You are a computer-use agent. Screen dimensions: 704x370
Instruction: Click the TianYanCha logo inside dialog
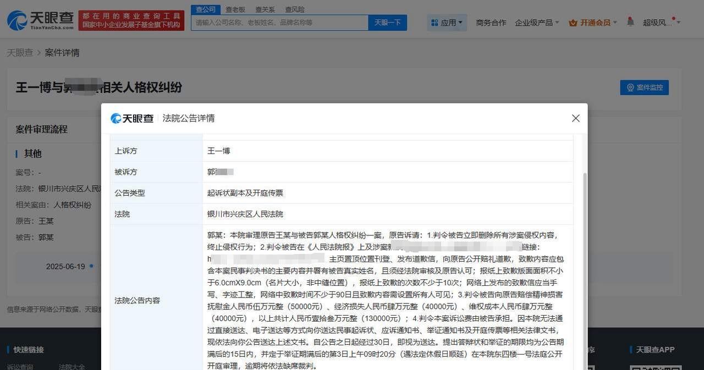(x=132, y=118)
